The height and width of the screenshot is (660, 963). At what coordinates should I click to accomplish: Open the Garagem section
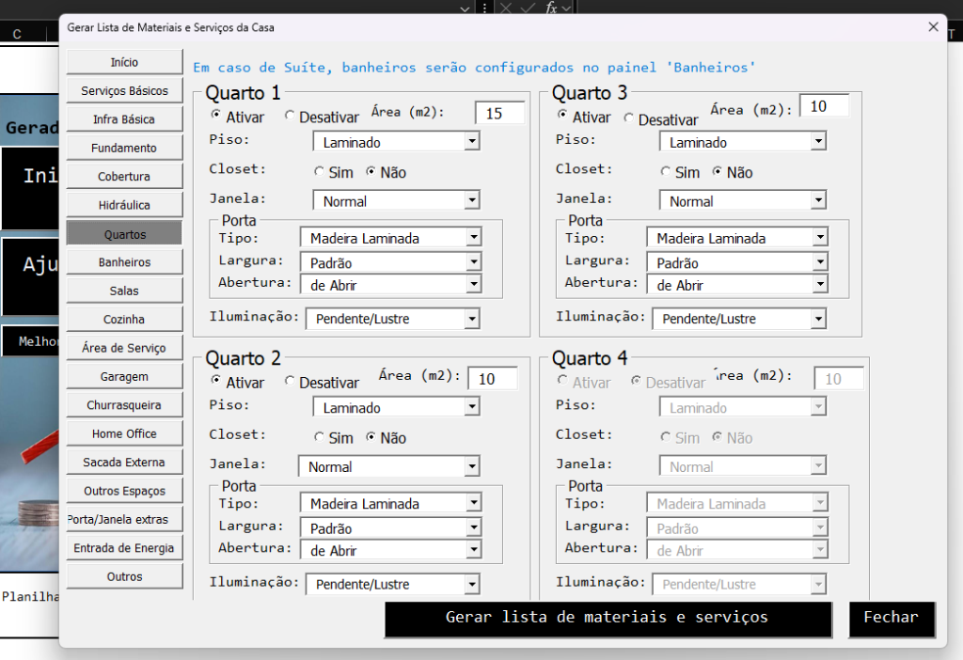pos(124,376)
